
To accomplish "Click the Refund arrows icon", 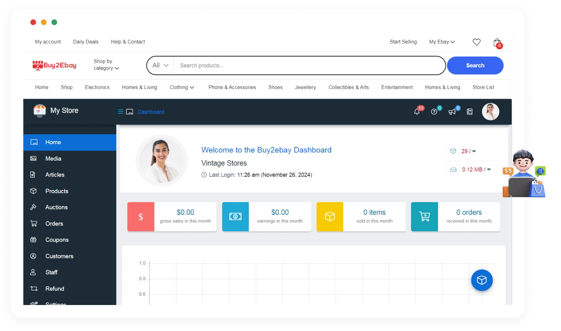I will coord(34,289).
